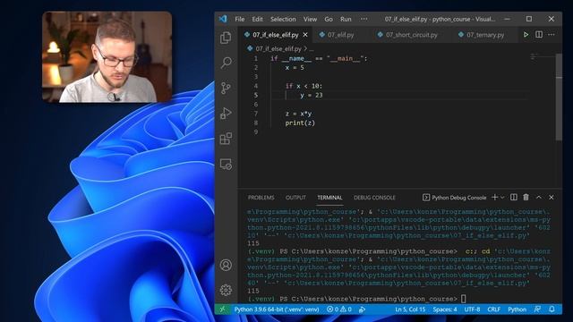Change the Spaces: 4 indentation setting
The width and height of the screenshot is (573, 322).
[445, 309]
